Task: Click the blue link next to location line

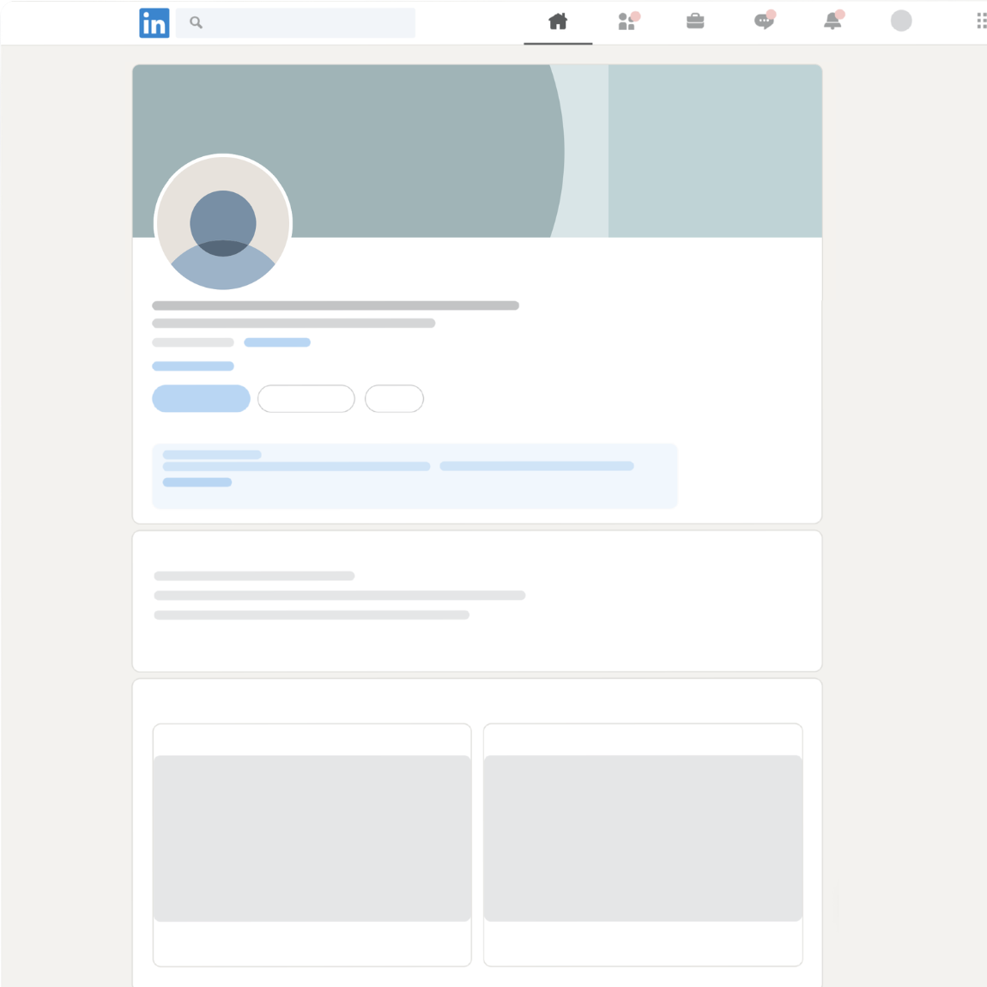Action: pyautogui.click(x=277, y=342)
